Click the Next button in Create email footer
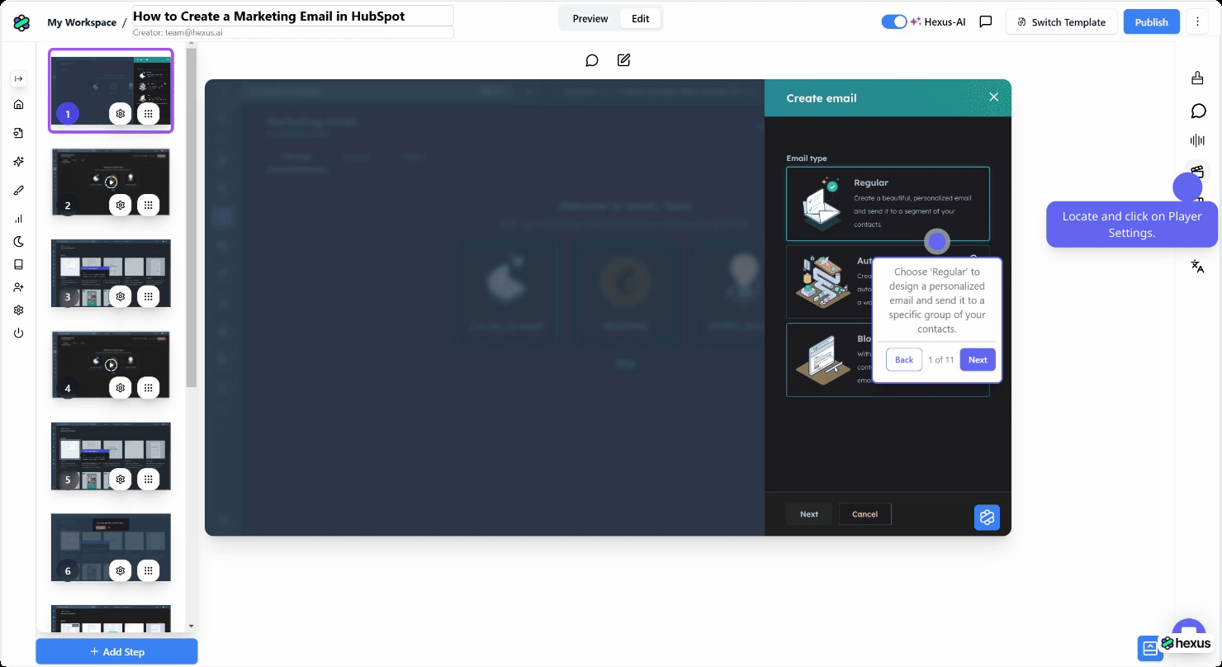This screenshot has height=667, width=1222. coord(809,514)
